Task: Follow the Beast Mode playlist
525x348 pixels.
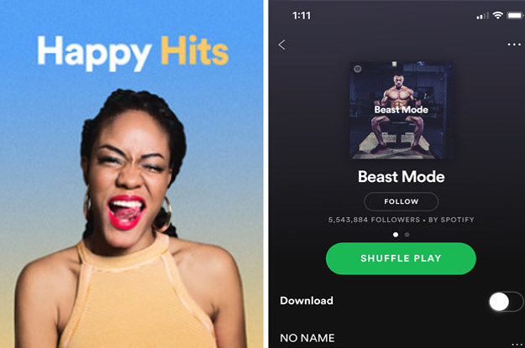Action: click(402, 201)
